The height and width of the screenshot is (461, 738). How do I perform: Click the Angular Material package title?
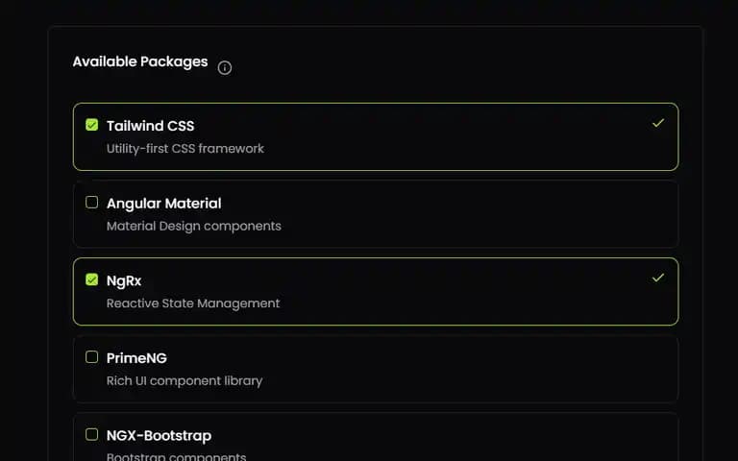pyautogui.click(x=163, y=204)
